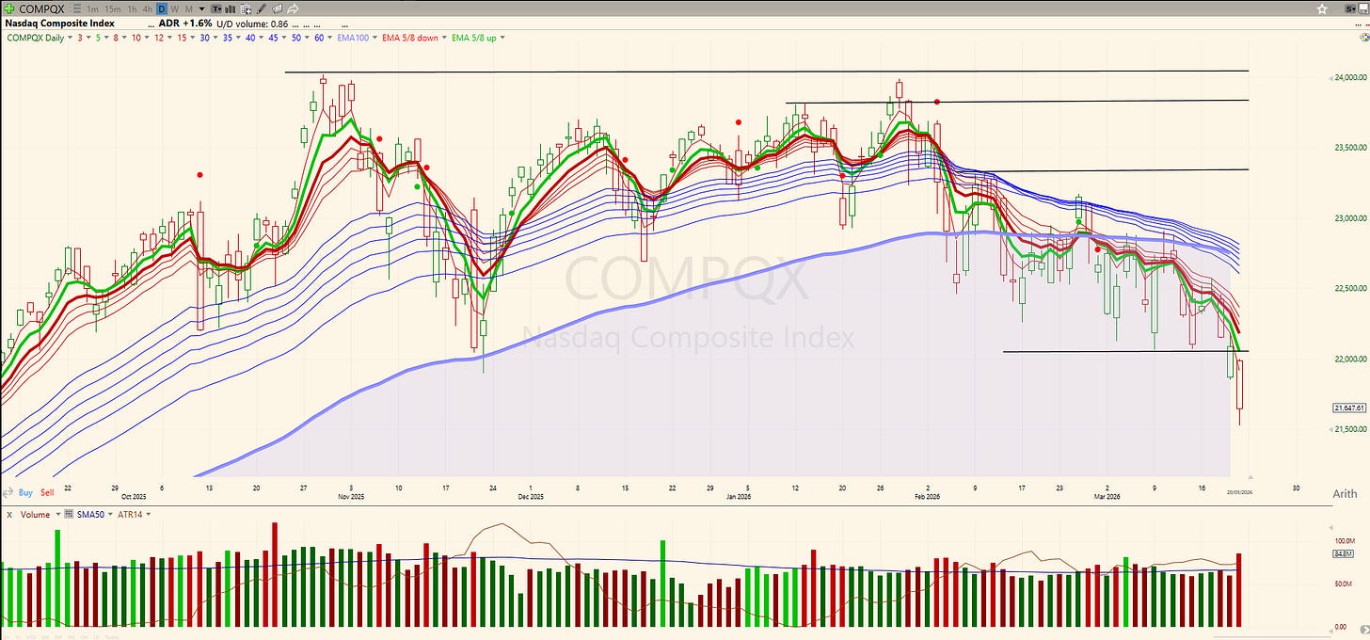1370x640 pixels.
Task: Click the 21,647.61 current price label
Action: point(1351,408)
